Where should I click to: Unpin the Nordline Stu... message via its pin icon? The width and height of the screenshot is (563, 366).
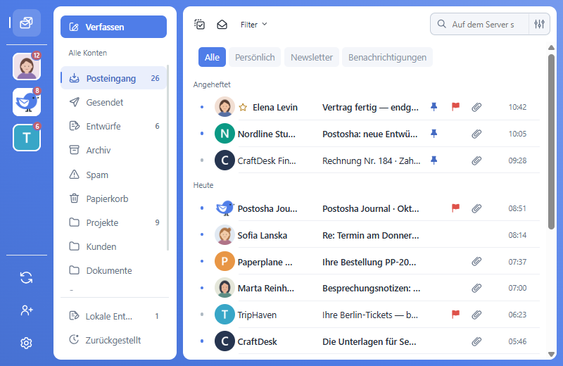tap(434, 134)
